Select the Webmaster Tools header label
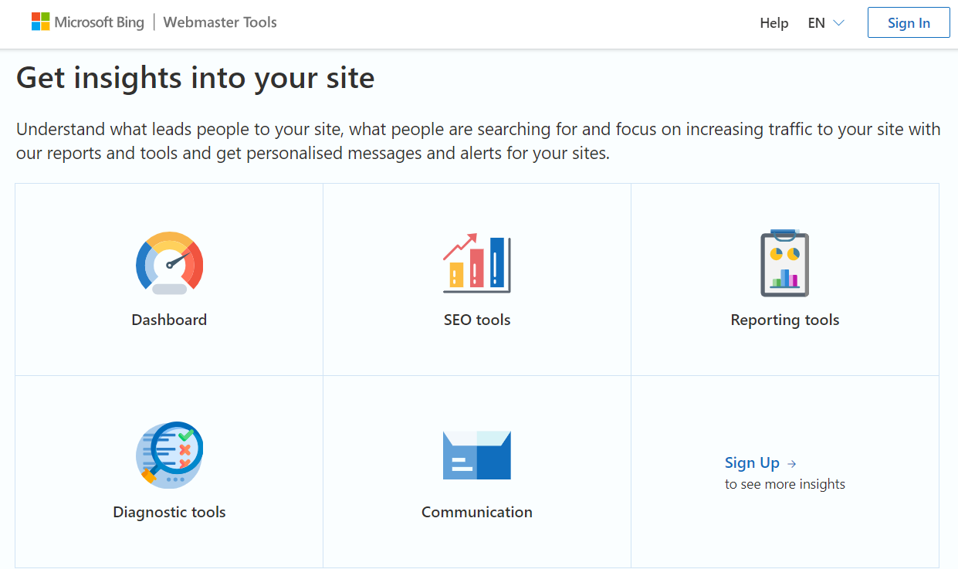Screen dimensions: 958x569 [x=219, y=22]
